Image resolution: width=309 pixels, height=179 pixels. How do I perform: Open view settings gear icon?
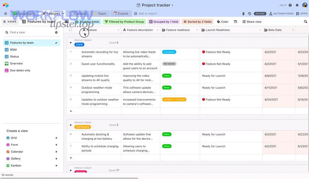click(x=56, y=32)
